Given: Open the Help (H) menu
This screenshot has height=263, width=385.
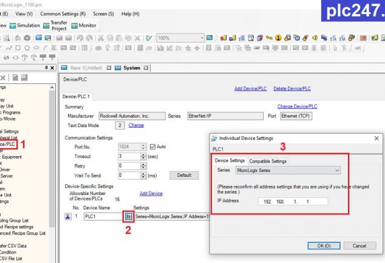Looking at the screenshot, I should click(131, 14).
